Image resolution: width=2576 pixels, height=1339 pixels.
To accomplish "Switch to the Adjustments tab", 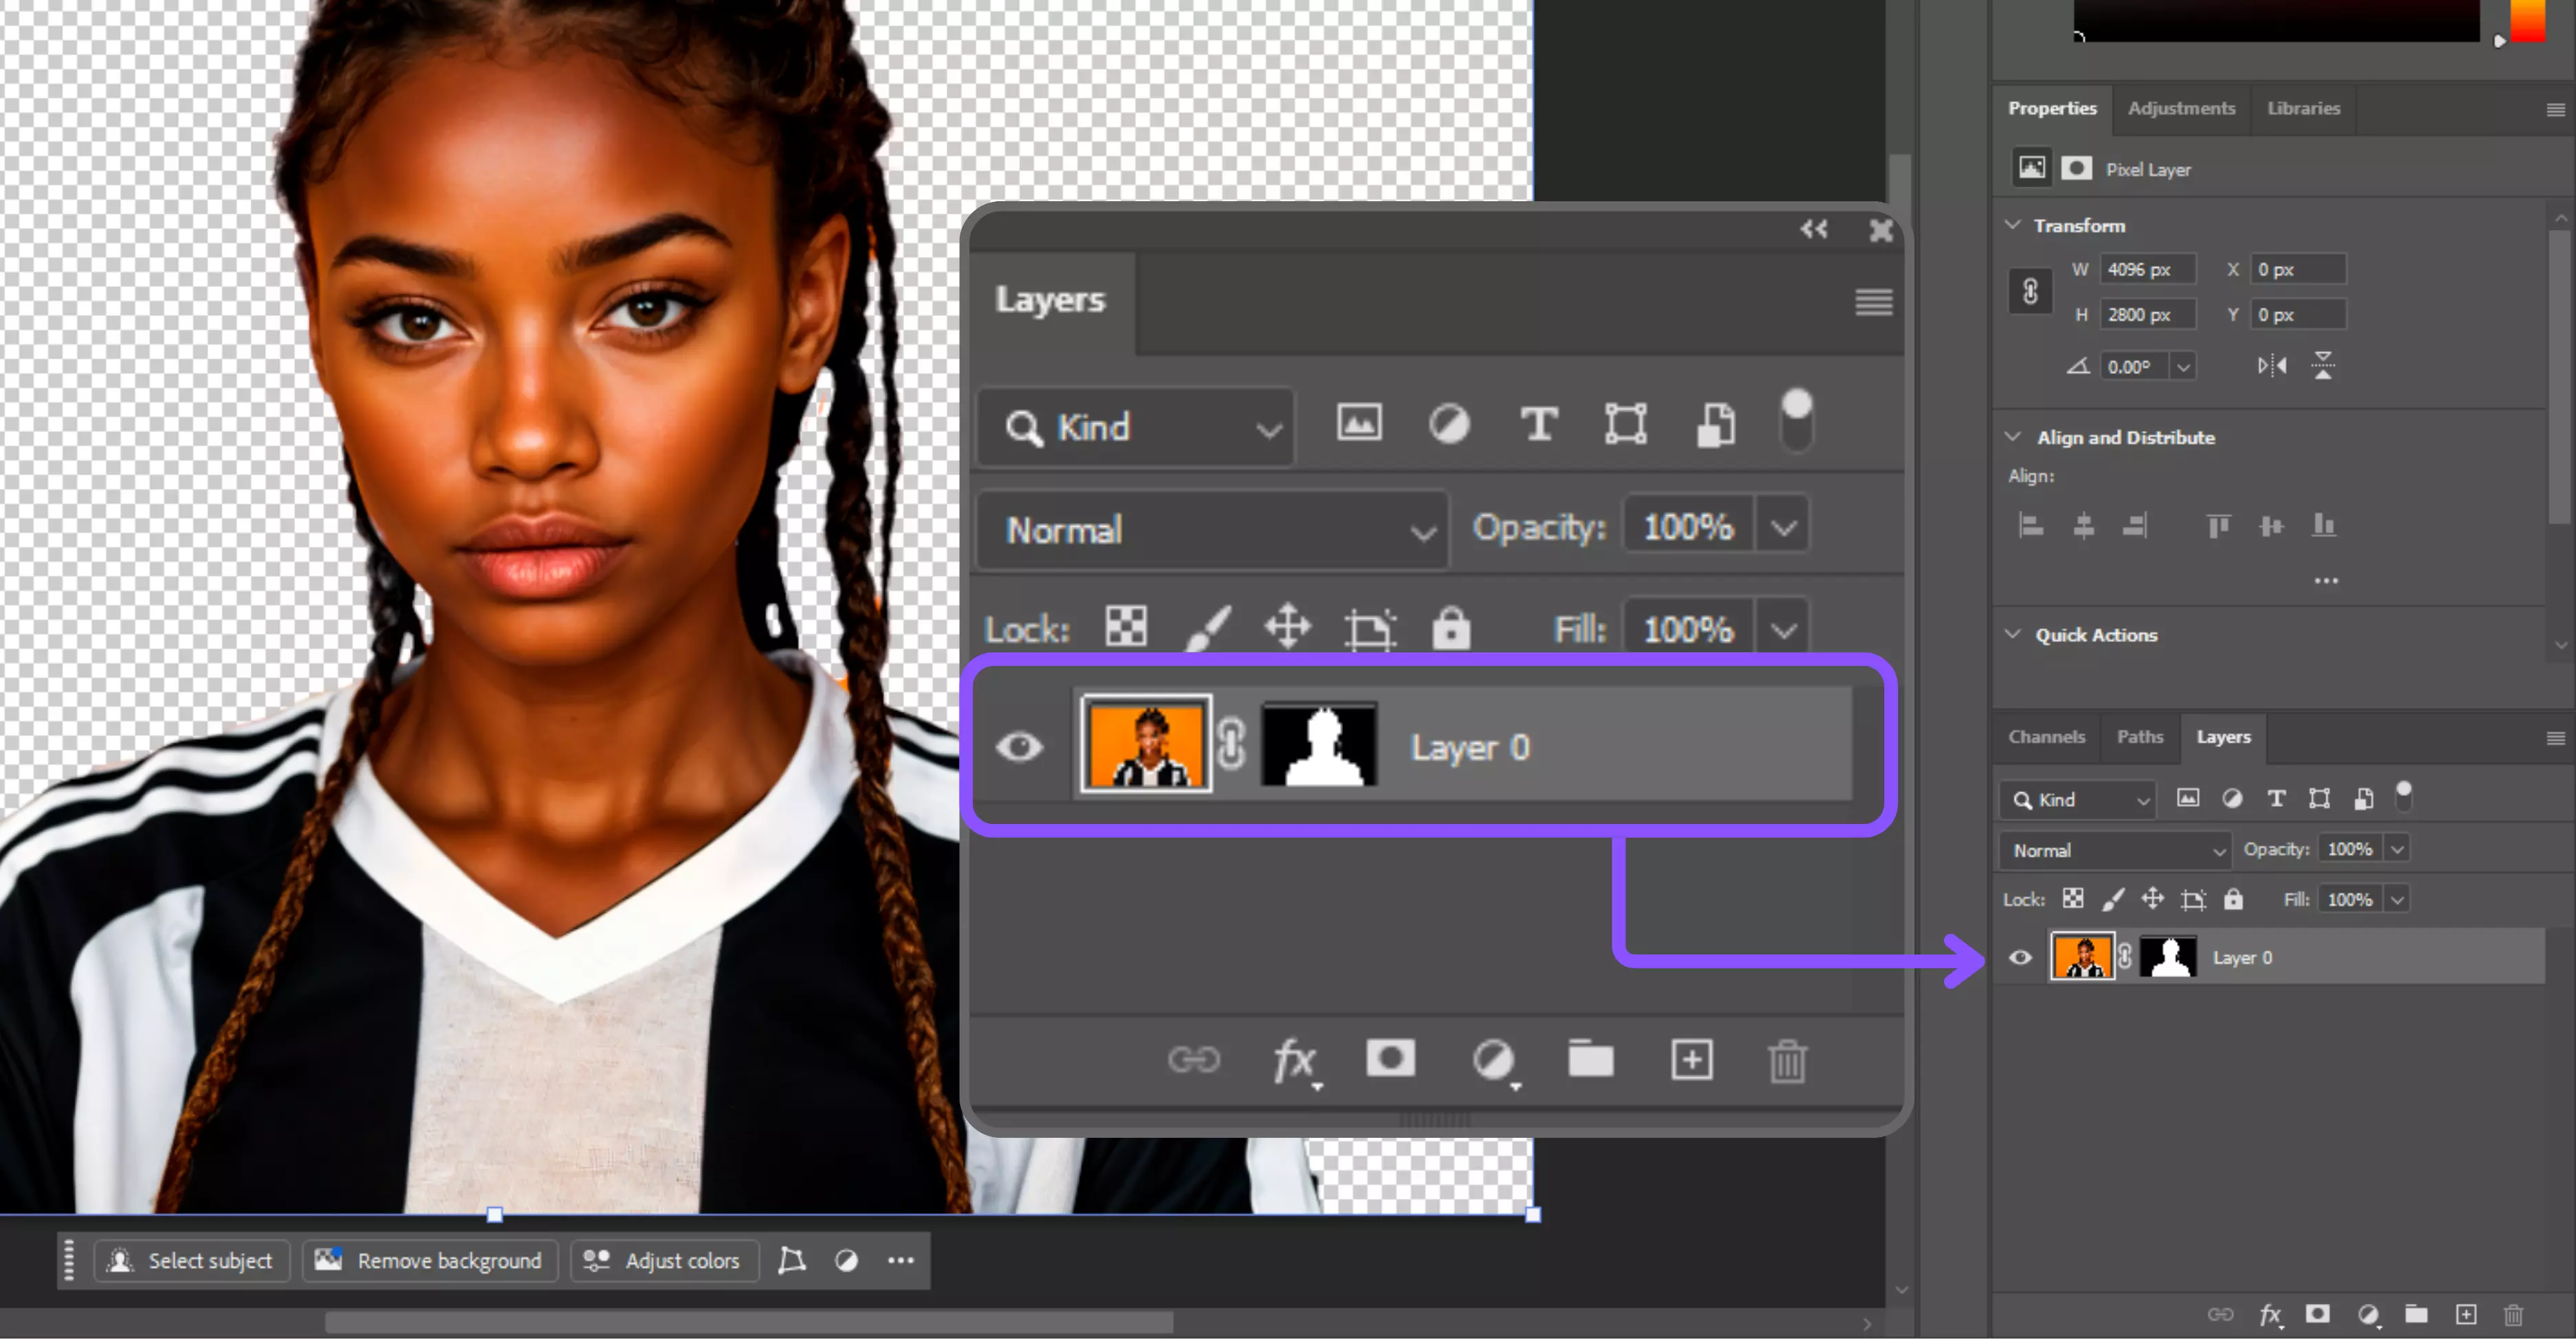I will 2182,108.
